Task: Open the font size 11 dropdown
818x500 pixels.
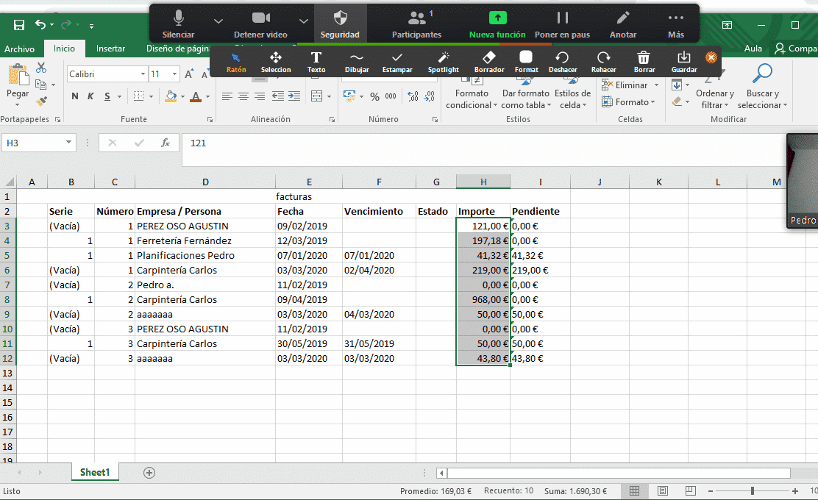Action: (x=175, y=74)
